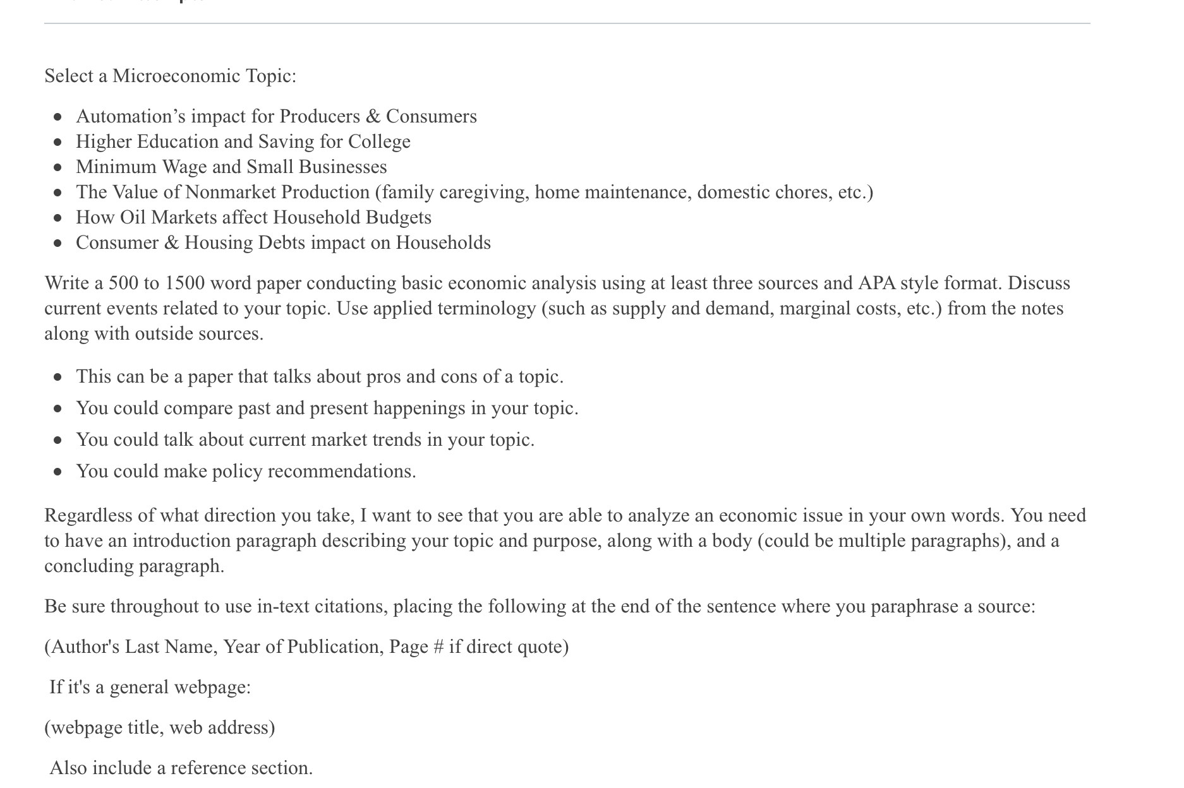
Task: Click the 'pros and cons of a topic' bullet
Action: point(320,377)
